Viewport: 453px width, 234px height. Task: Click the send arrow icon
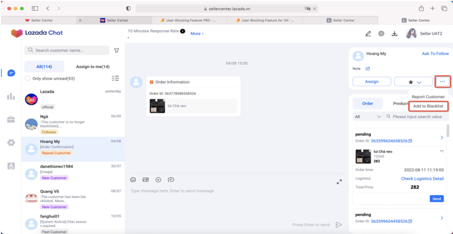pos(339,225)
